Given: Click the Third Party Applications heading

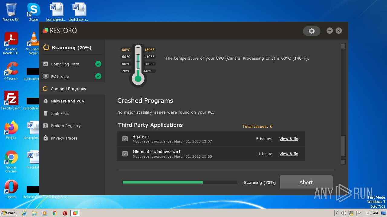Looking at the screenshot, I should (150, 125).
